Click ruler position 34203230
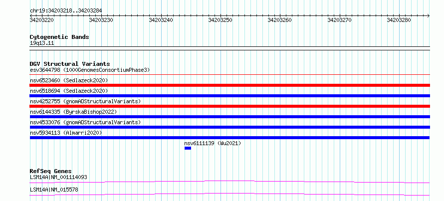This screenshot has height=201, width=444. (x=101, y=20)
